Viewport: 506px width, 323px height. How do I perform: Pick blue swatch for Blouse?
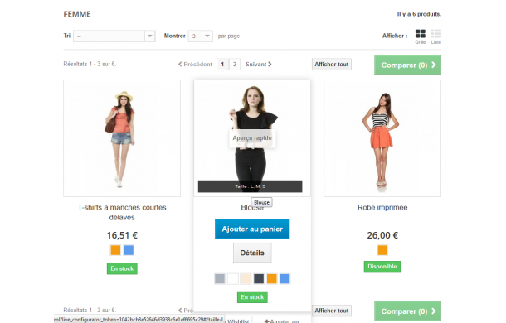[x=285, y=278]
